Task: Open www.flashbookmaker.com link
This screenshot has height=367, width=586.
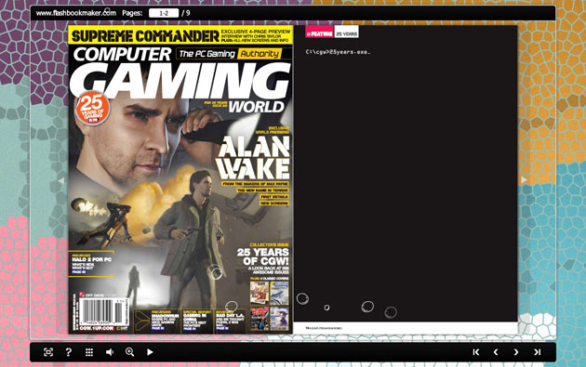Action: 76,13
